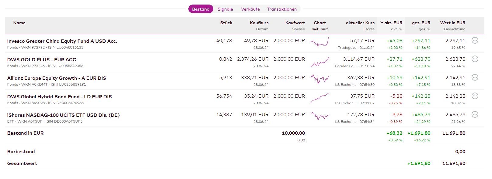The height and width of the screenshot is (179, 492).
Task: Select the Bestand tab
Action: pos(201,9)
